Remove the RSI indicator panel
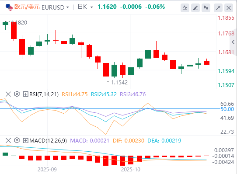The image size is (237, 174). click(x=8, y=94)
